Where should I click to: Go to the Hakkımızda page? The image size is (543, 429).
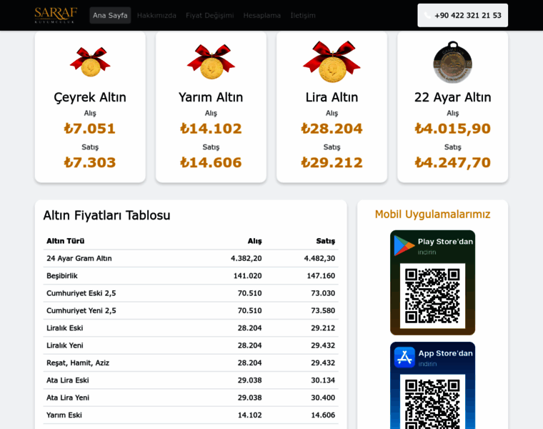[156, 16]
